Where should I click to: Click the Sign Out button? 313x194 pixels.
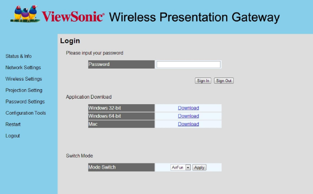(x=224, y=81)
